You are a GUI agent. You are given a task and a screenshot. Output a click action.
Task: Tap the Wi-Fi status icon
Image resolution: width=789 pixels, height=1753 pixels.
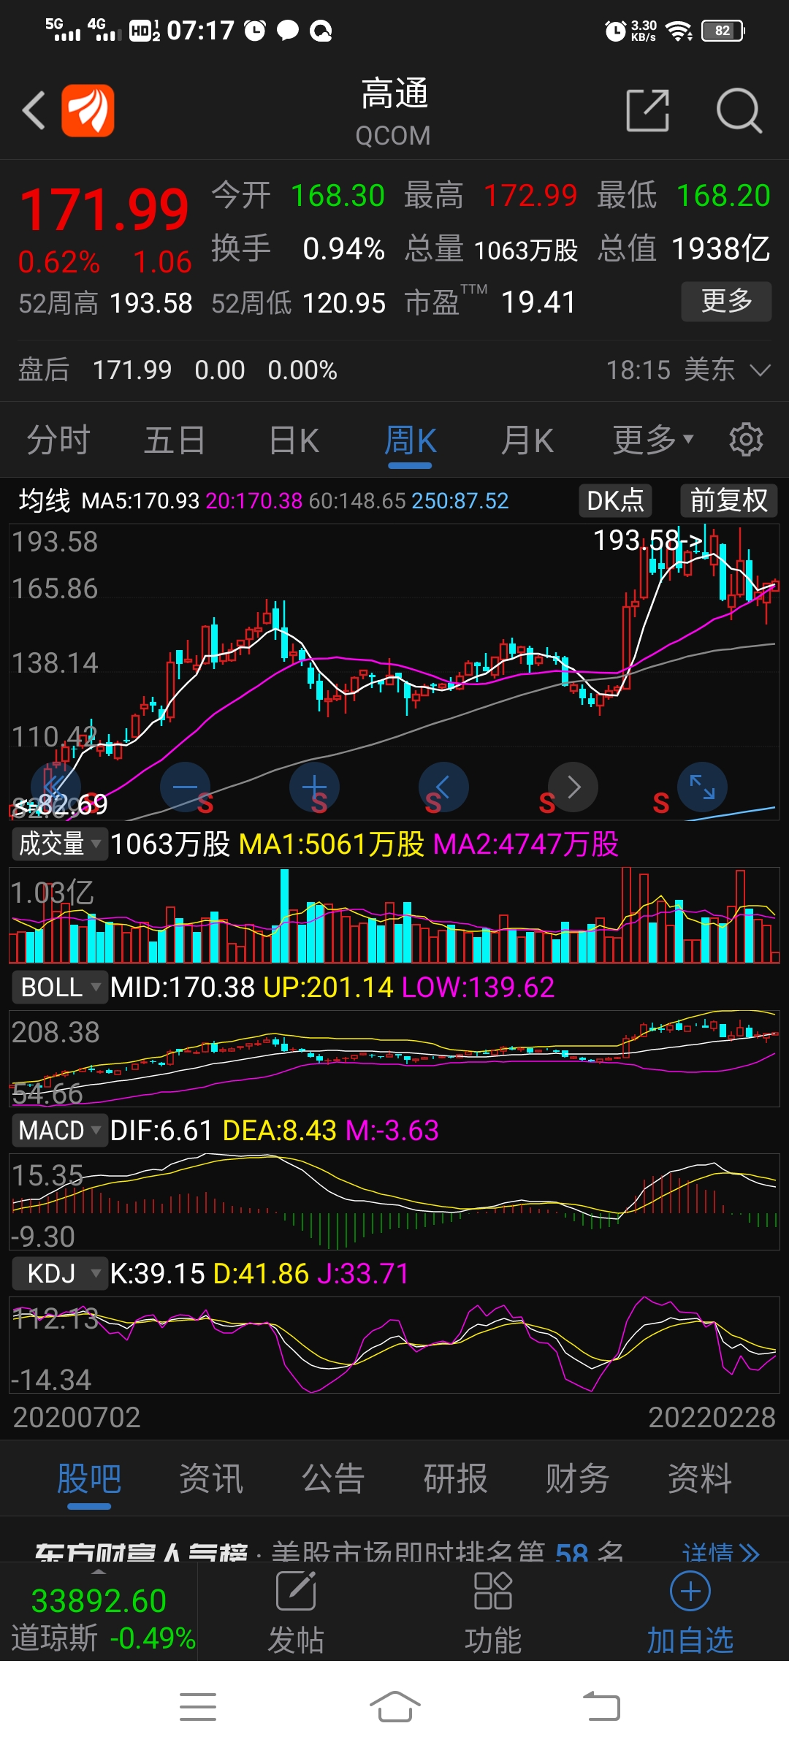[x=679, y=31]
